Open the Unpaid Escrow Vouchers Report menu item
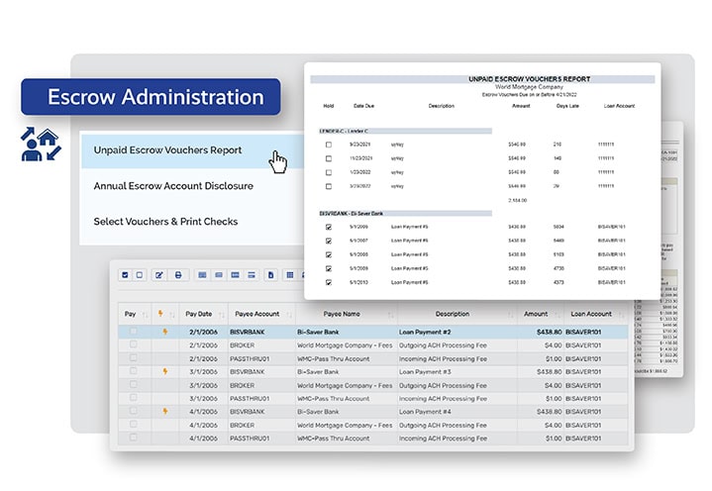This screenshot has height=491, width=712. (x=192, y=150)
